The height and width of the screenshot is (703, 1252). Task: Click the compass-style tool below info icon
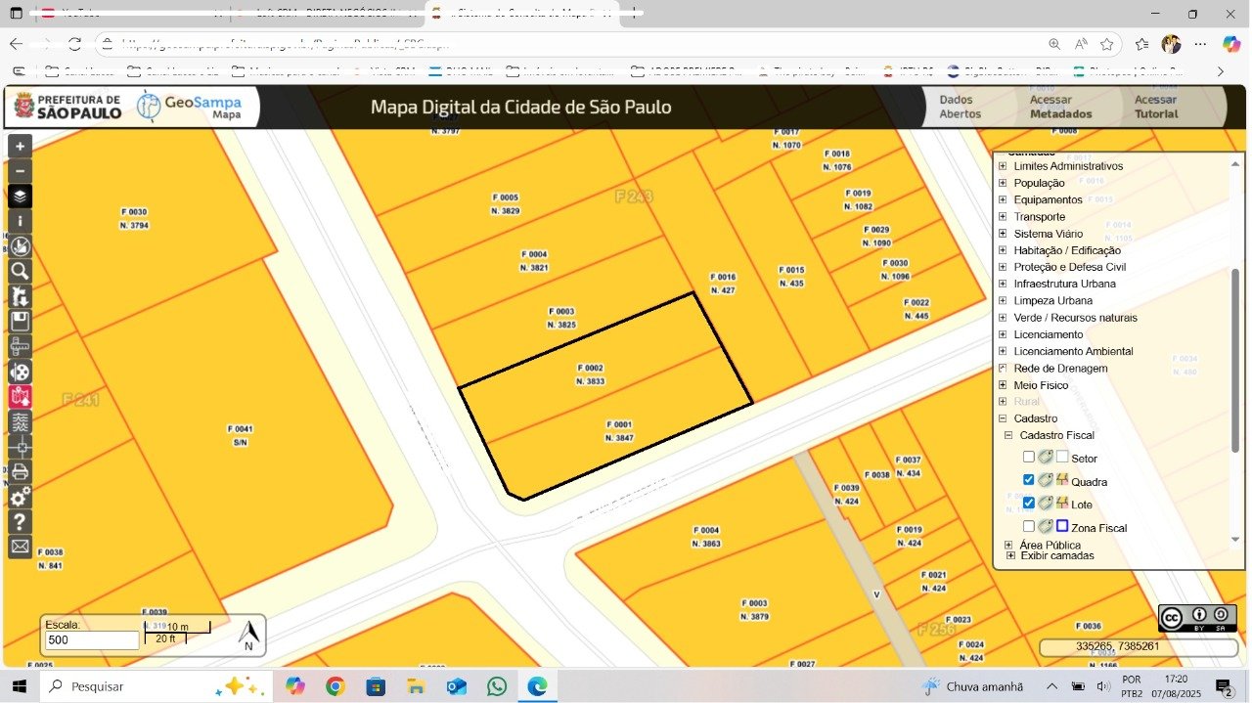coord(20,246)
